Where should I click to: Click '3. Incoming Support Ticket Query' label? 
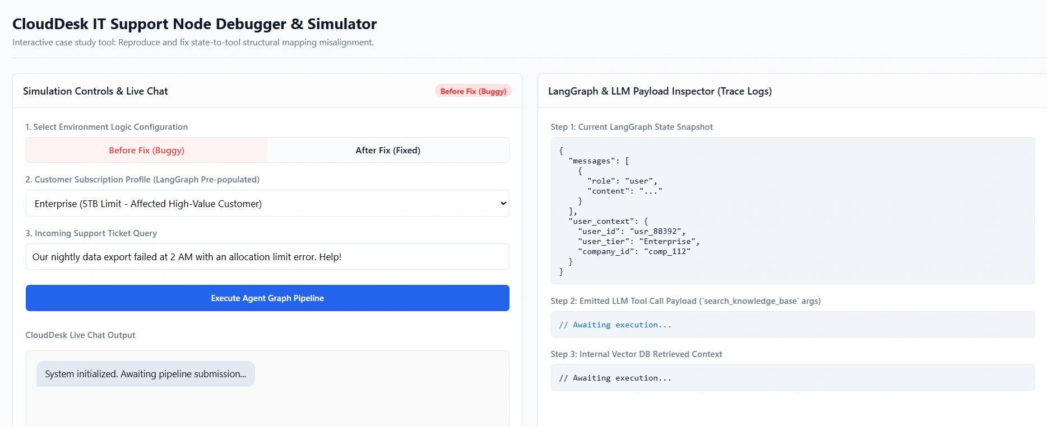pyautogui.click(x=91, y=233)
